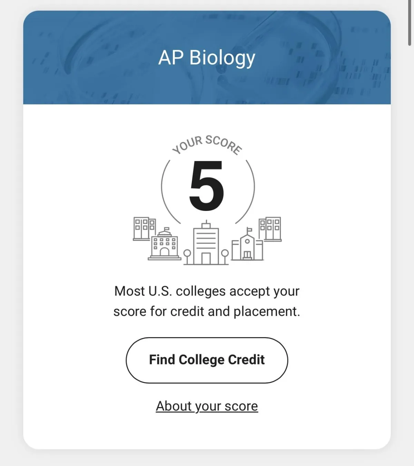This screenshot has width=414, height=466.
Task: Click the small tree left of center building
Action: coord(187,257)
